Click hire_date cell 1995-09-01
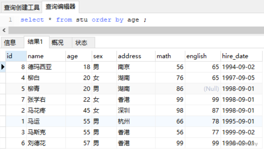This screenshot has height=150, width=264. point(241,121)
